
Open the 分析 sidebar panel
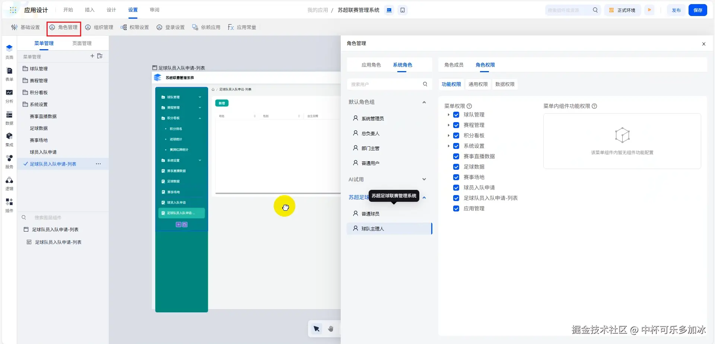pyautogui.click(x=9, y=96)
